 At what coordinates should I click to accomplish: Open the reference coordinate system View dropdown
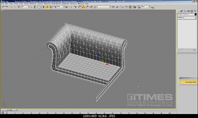[61, 7]
